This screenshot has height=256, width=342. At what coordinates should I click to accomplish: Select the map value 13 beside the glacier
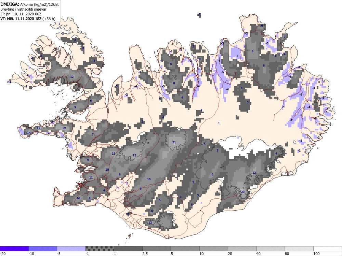[114, 154]
